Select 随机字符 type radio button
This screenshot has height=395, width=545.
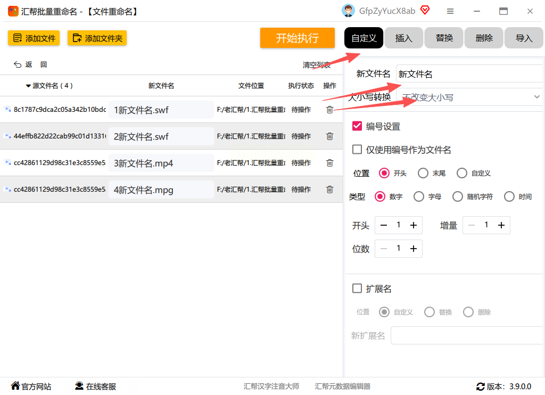pyautogui.click(x=458, y=197)
